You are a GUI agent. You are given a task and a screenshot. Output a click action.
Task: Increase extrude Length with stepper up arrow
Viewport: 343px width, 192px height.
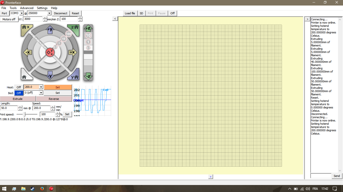[x=20, y=107]
